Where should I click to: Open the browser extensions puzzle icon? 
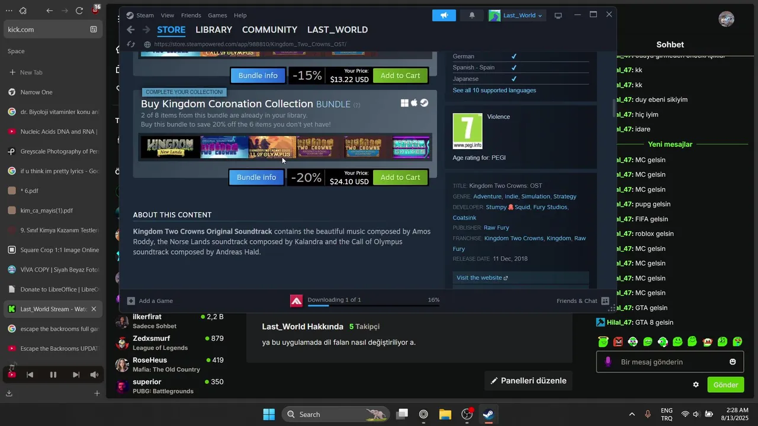coord(23,11)
